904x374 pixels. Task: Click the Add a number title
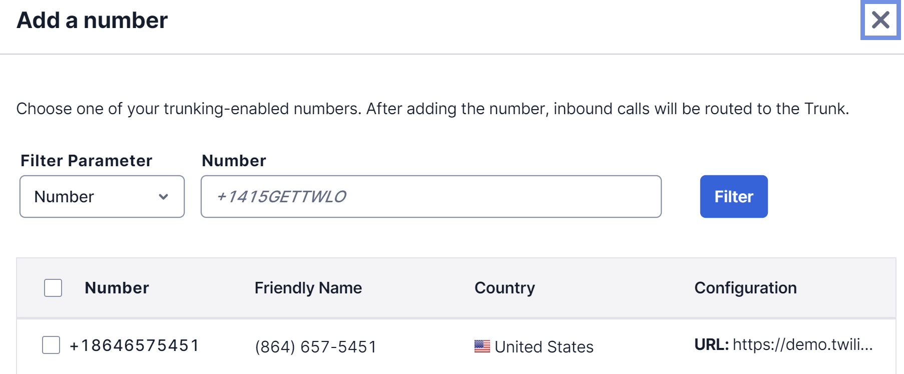(92, 21)
